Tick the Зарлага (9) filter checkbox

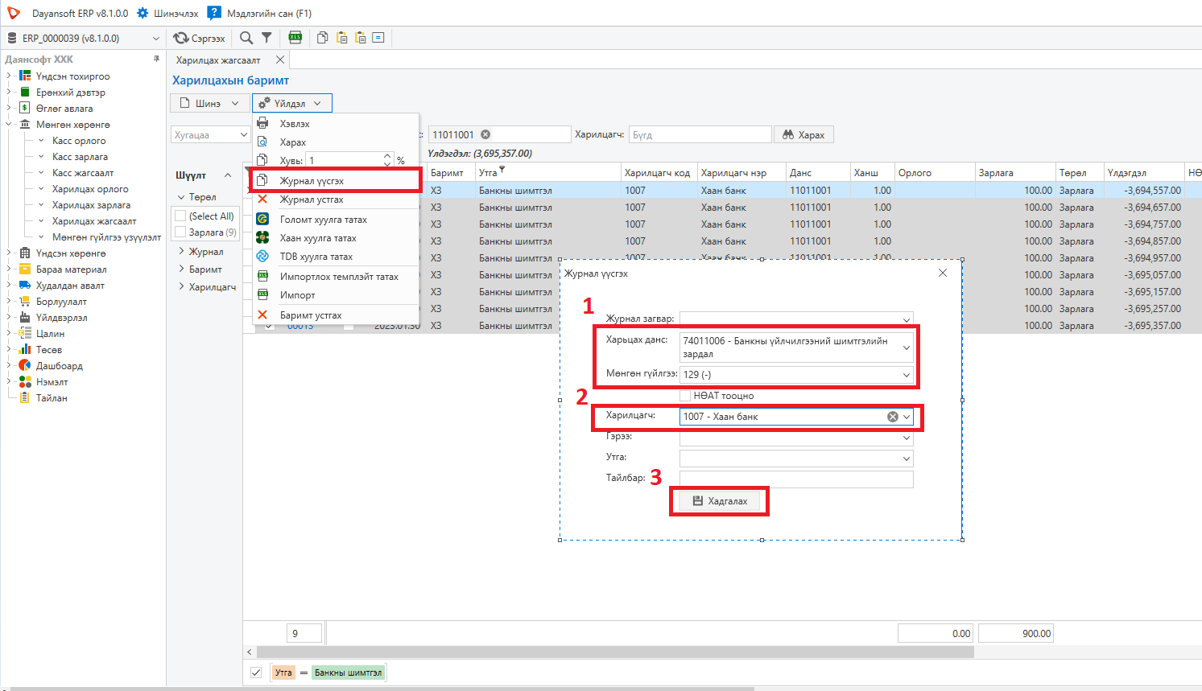(180, 232)
